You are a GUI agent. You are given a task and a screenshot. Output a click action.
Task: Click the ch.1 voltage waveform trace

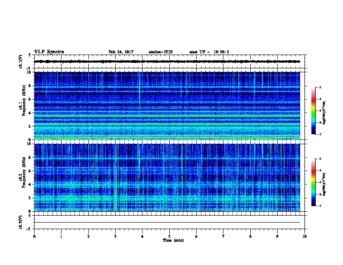(167, 61)
